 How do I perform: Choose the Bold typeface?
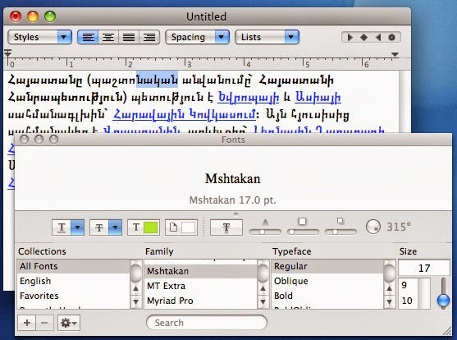[327, 296]
